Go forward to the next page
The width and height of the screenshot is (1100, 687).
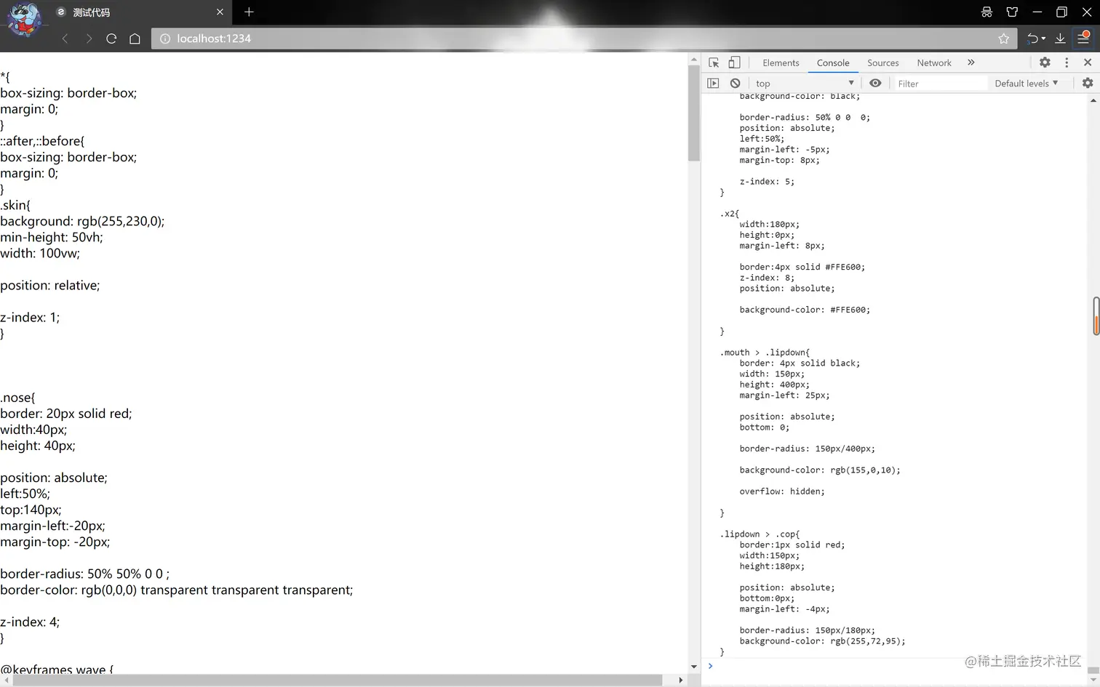[x=89, y=39]
